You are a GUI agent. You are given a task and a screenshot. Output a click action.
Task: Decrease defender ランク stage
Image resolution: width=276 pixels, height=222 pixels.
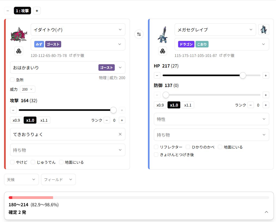pos(251,105)
